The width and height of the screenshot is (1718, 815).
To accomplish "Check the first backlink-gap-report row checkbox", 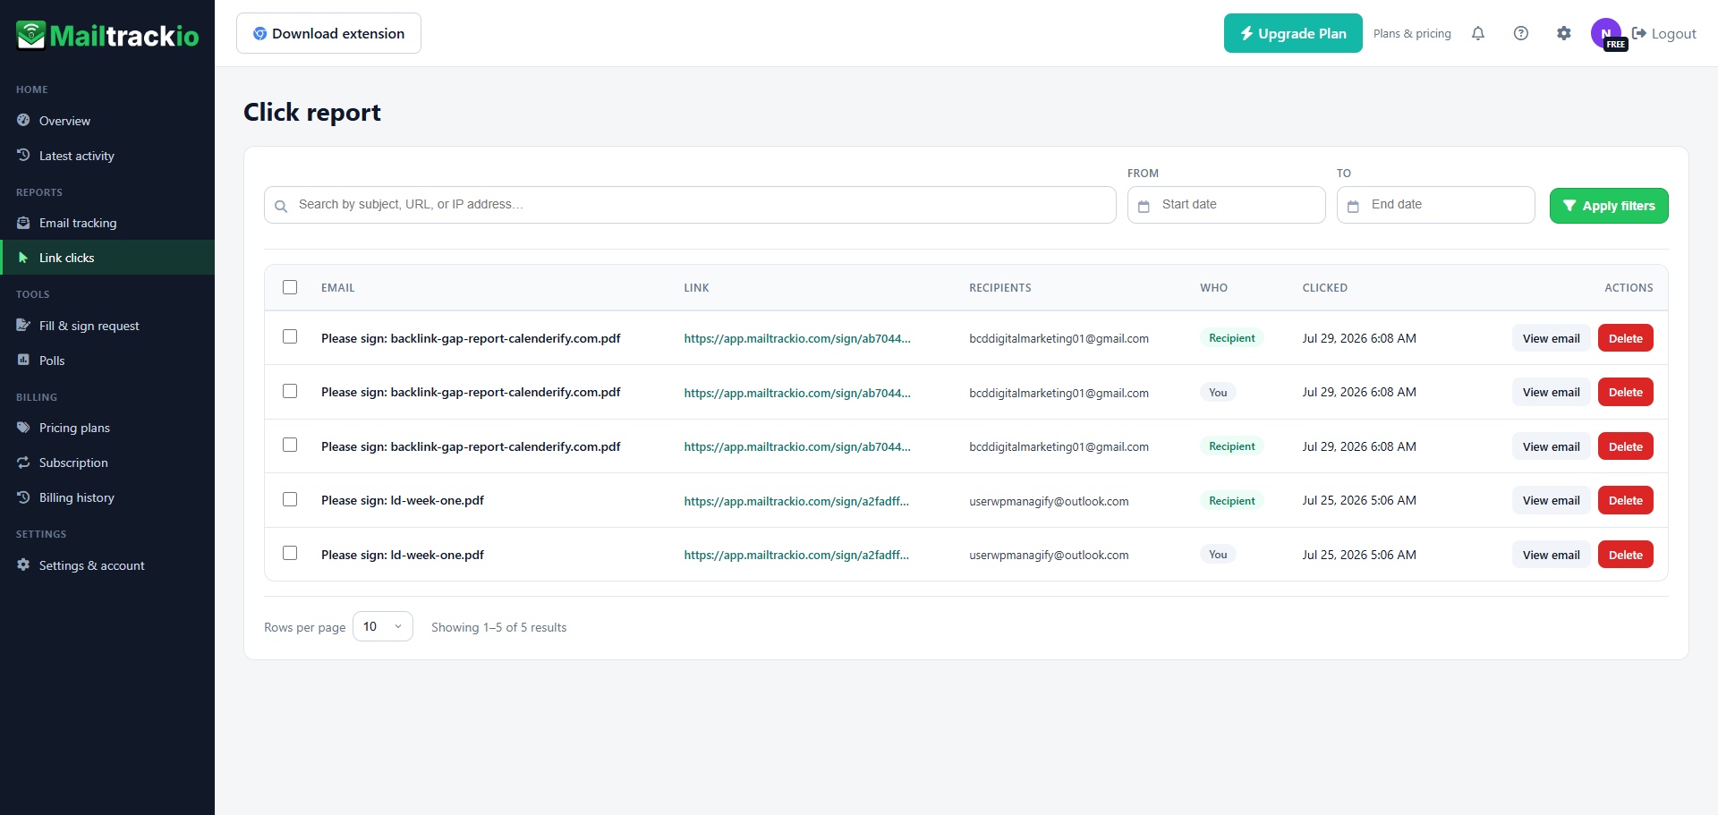I will [x=290, y=336].
